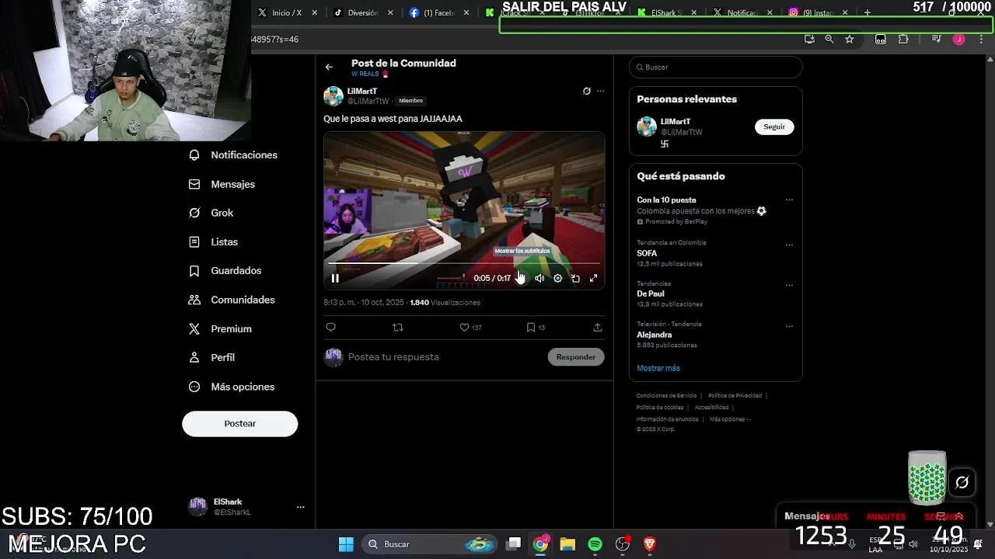Viewport: 995px width, 559px height.
Task: Open video settings gear
Action: 557,278
